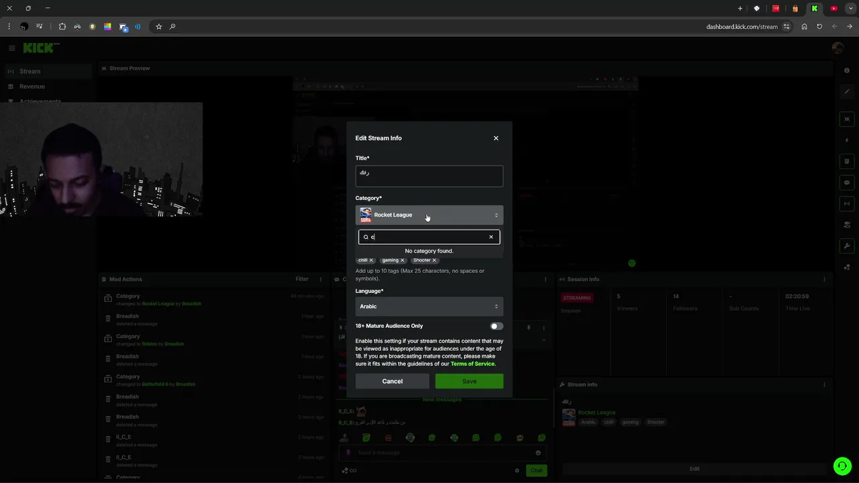The image size is (859, 483).
Task: Click the STREAMING status badge
Action: pyautogui.click(x=577, y=298)
